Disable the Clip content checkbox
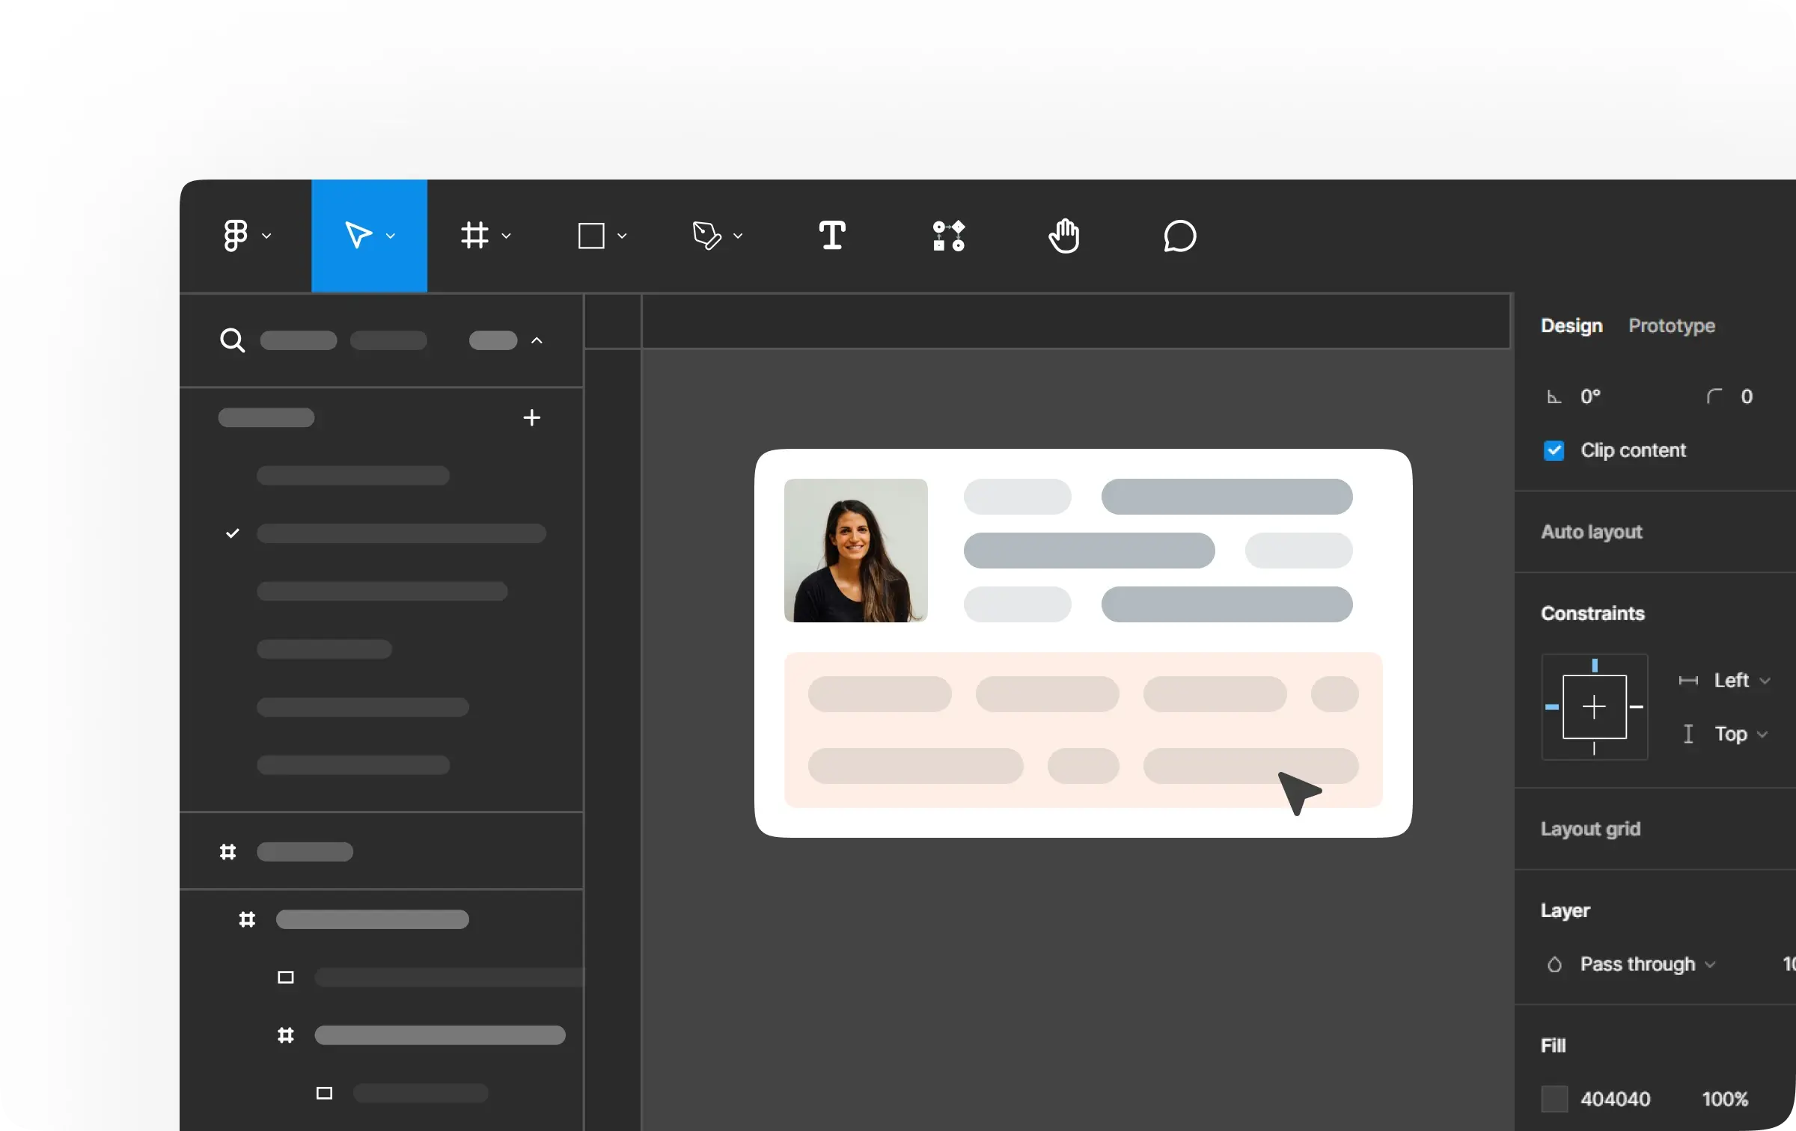This screenshot has width=1796, height=1131. click(x=1554, y=450)
